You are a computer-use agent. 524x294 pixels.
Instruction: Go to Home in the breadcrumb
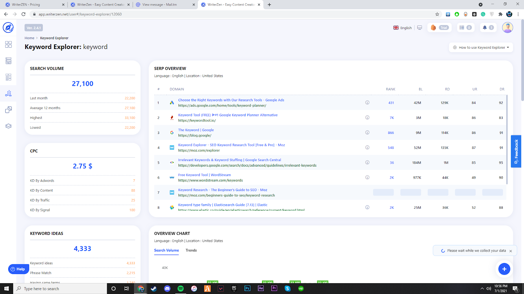[29, 38]
